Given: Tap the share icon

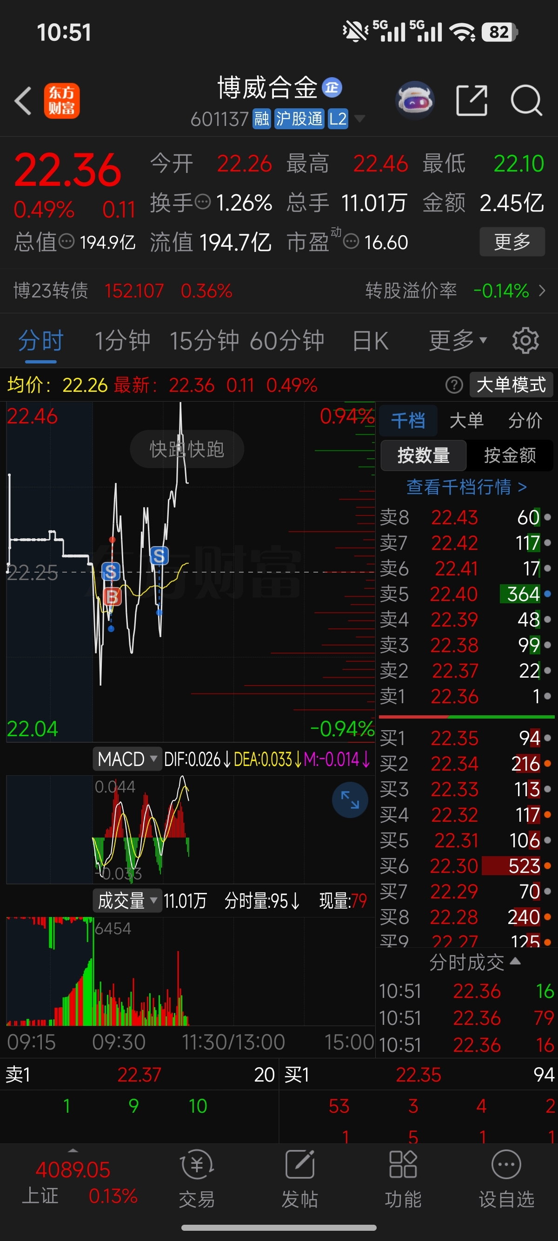Looking at the screenshot, I should pyautogui.click(x=472, y=100).
